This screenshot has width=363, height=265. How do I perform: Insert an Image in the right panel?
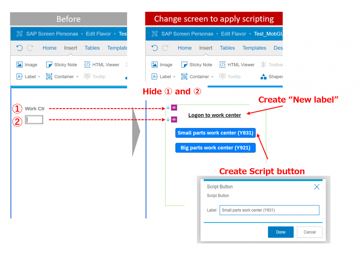pos(162,65)
